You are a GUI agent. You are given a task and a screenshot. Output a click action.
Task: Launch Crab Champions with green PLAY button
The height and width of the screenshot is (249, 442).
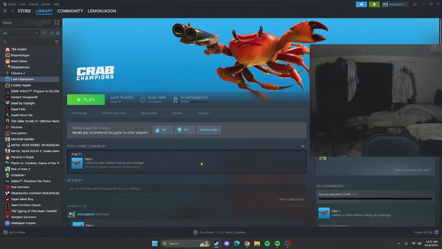tap(86, 100)
